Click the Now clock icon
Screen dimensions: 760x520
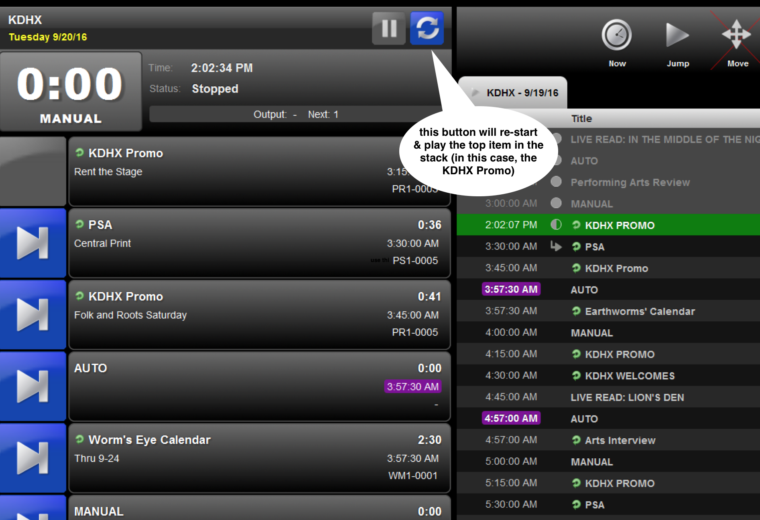tap(616, 36)
